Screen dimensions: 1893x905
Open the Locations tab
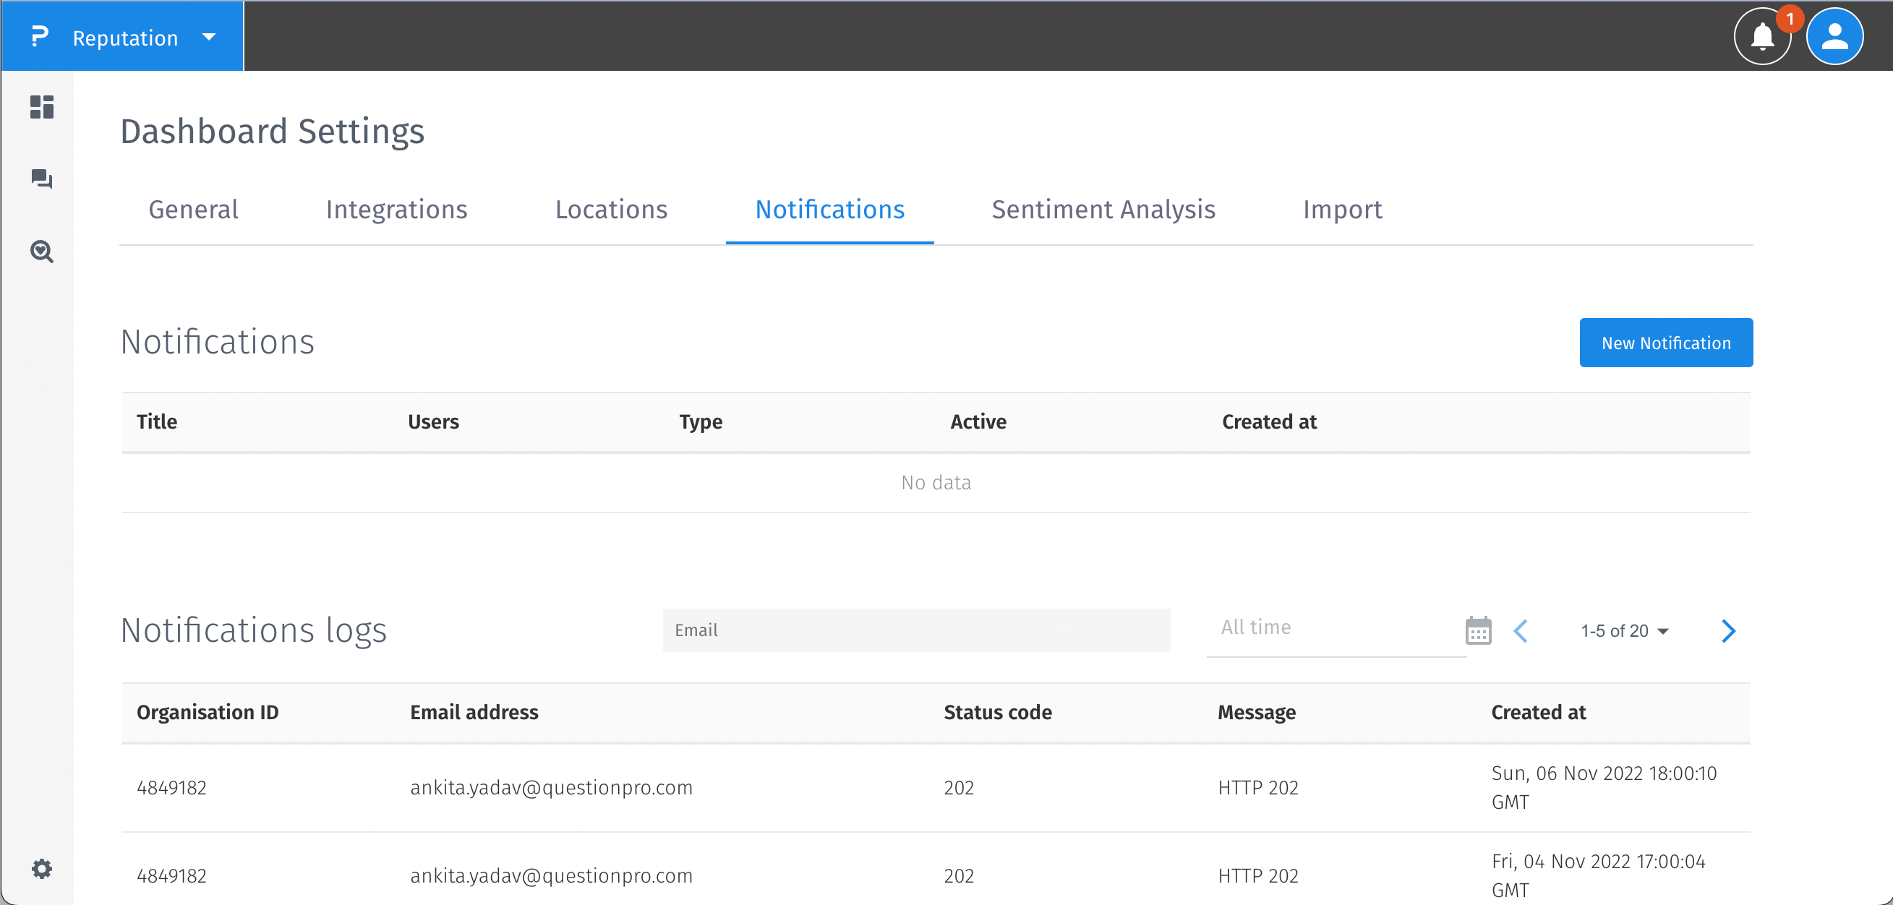click(611, 210)
